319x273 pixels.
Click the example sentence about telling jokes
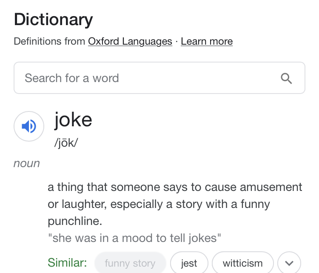click(134, 238)
